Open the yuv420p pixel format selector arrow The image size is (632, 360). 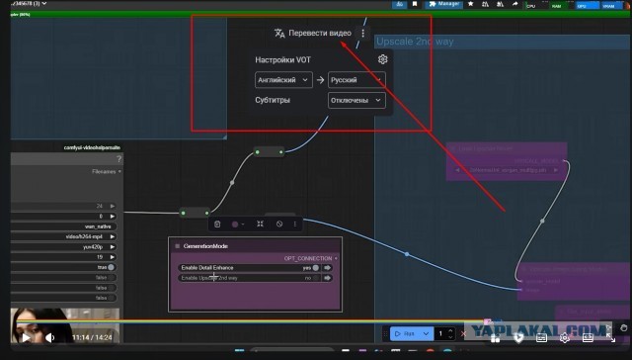coord(113,246)
